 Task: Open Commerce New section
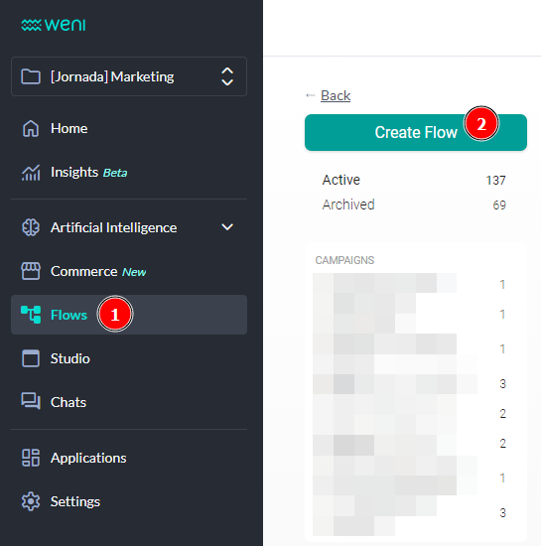(x=129, y=271)
